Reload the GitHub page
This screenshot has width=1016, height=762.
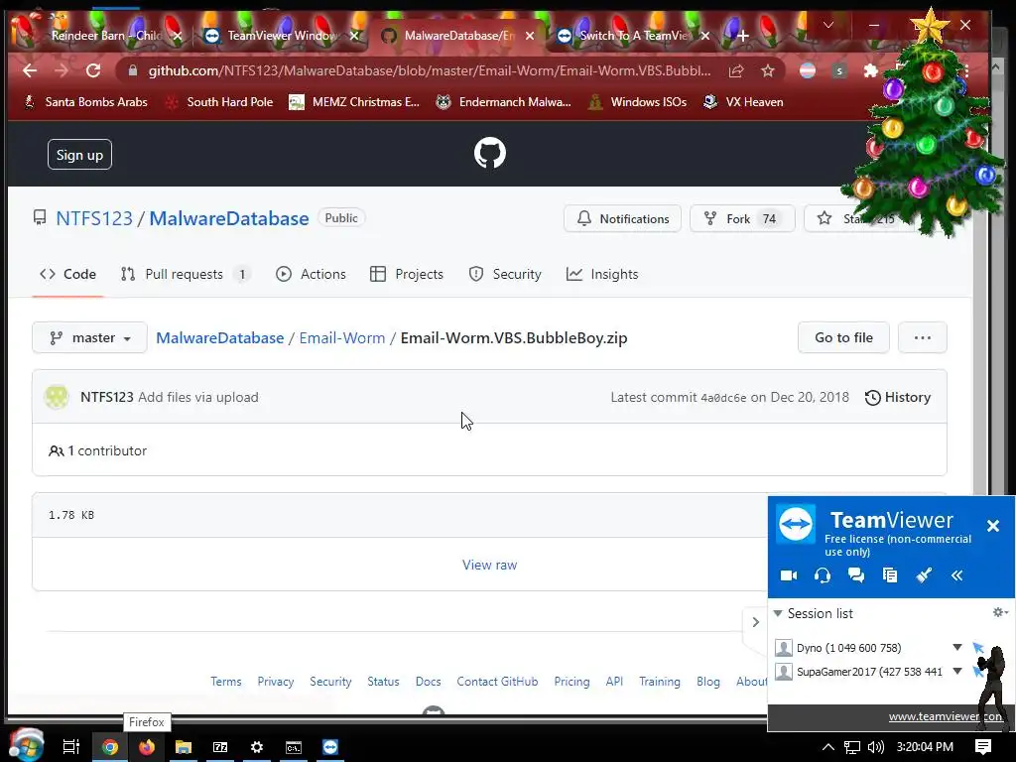[93, 70]
